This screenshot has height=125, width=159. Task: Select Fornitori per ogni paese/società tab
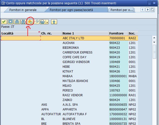click(x=71, y=10)
